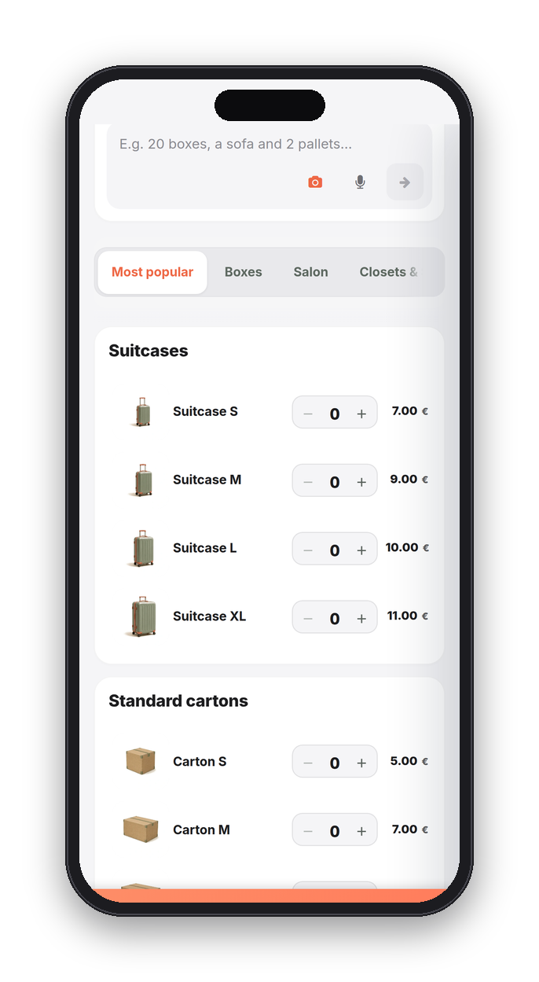
Task: Click the 7.00 € Carton M price
Action: (409, 830)
